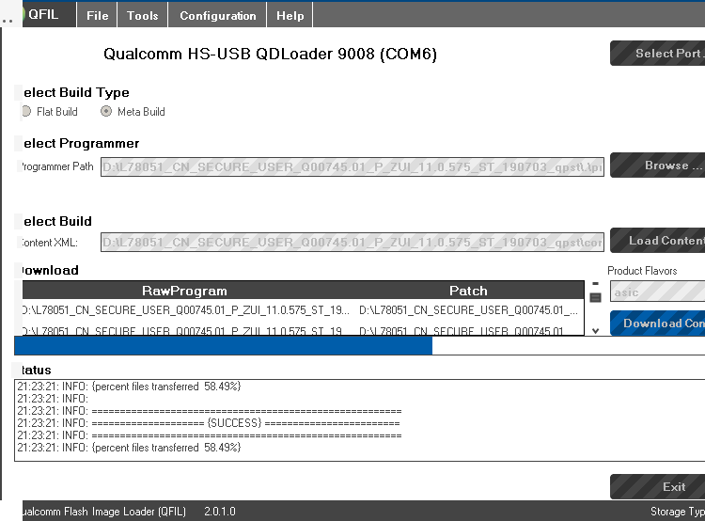Click the version 2.0.1.0 text in status bar
705x521 pixels.
[x=219, y=512]
